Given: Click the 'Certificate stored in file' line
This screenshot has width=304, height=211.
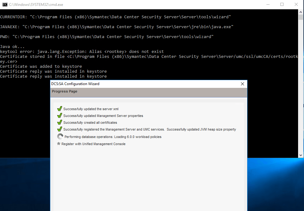Looking at the screenshot, I should click(x=149, y=59).
